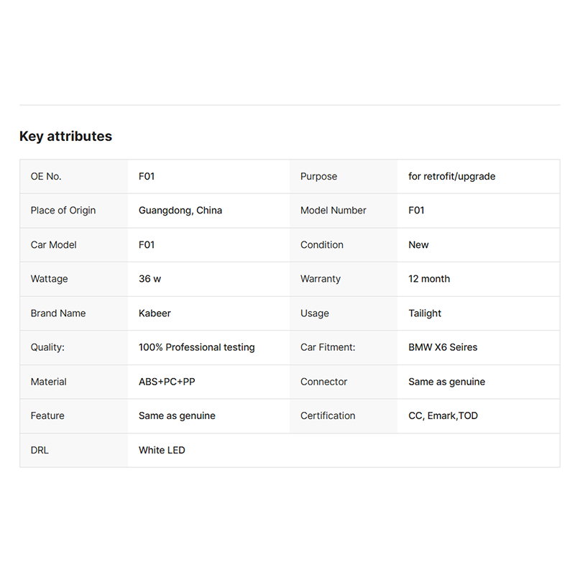Image resolution: width=575 pixels, height=575 pixels.
Task: Click the for retrofit/upgrade value
Action: tap(452, 176)
